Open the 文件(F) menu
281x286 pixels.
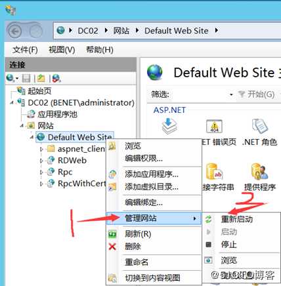click(x=25, y=50)
